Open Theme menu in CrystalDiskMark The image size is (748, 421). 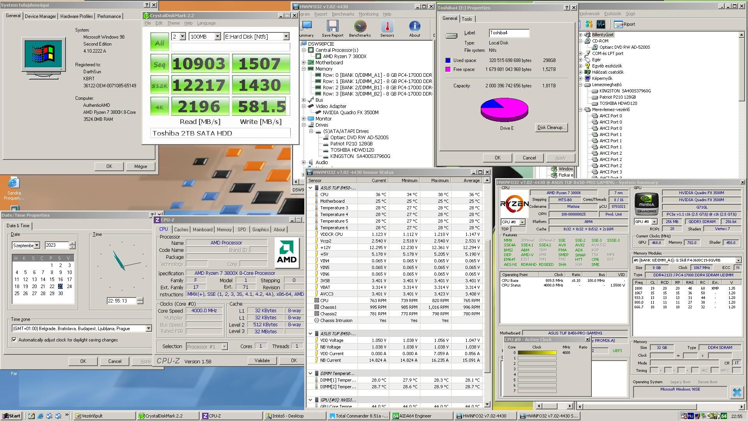[173, 23]
